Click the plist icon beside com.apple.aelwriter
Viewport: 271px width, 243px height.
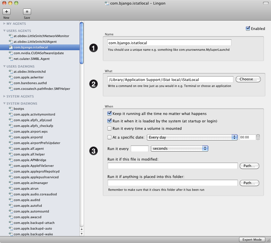11,77
